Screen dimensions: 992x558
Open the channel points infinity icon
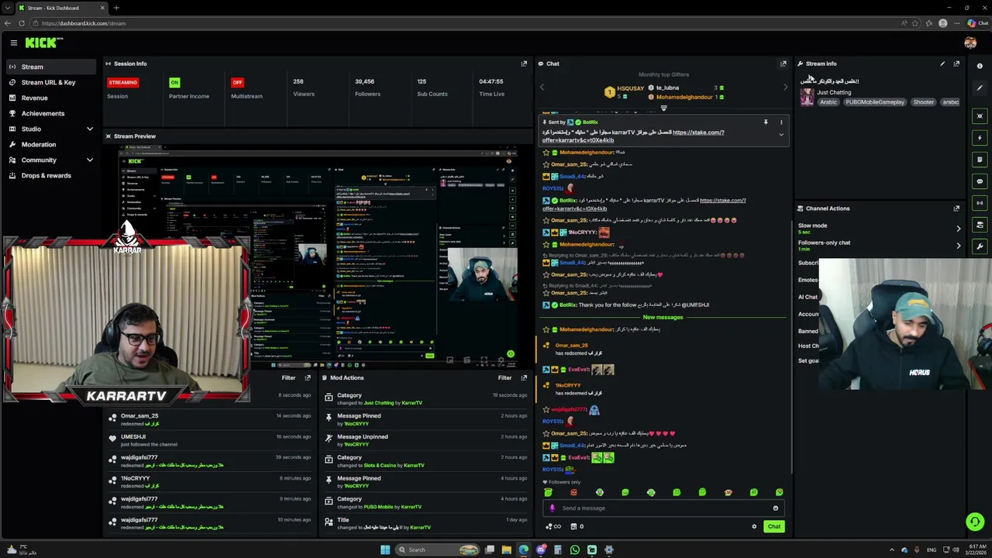point(553,527)
